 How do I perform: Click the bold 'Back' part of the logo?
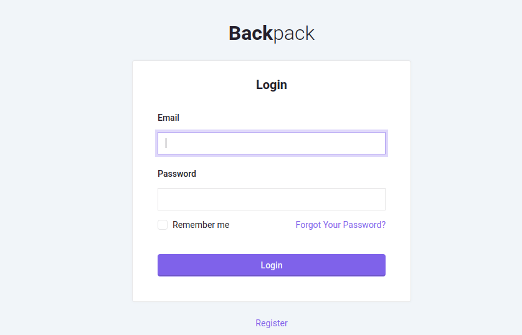pyautogui.click(x=250, y=33)
